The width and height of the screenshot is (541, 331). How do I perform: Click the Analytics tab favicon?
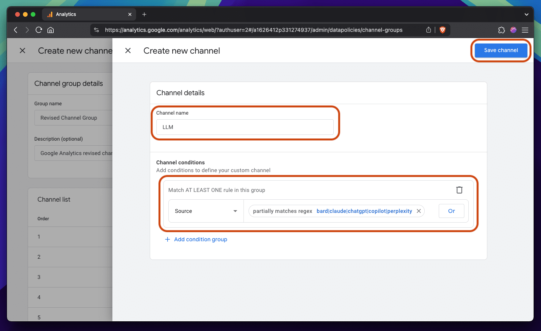[50, 14]
